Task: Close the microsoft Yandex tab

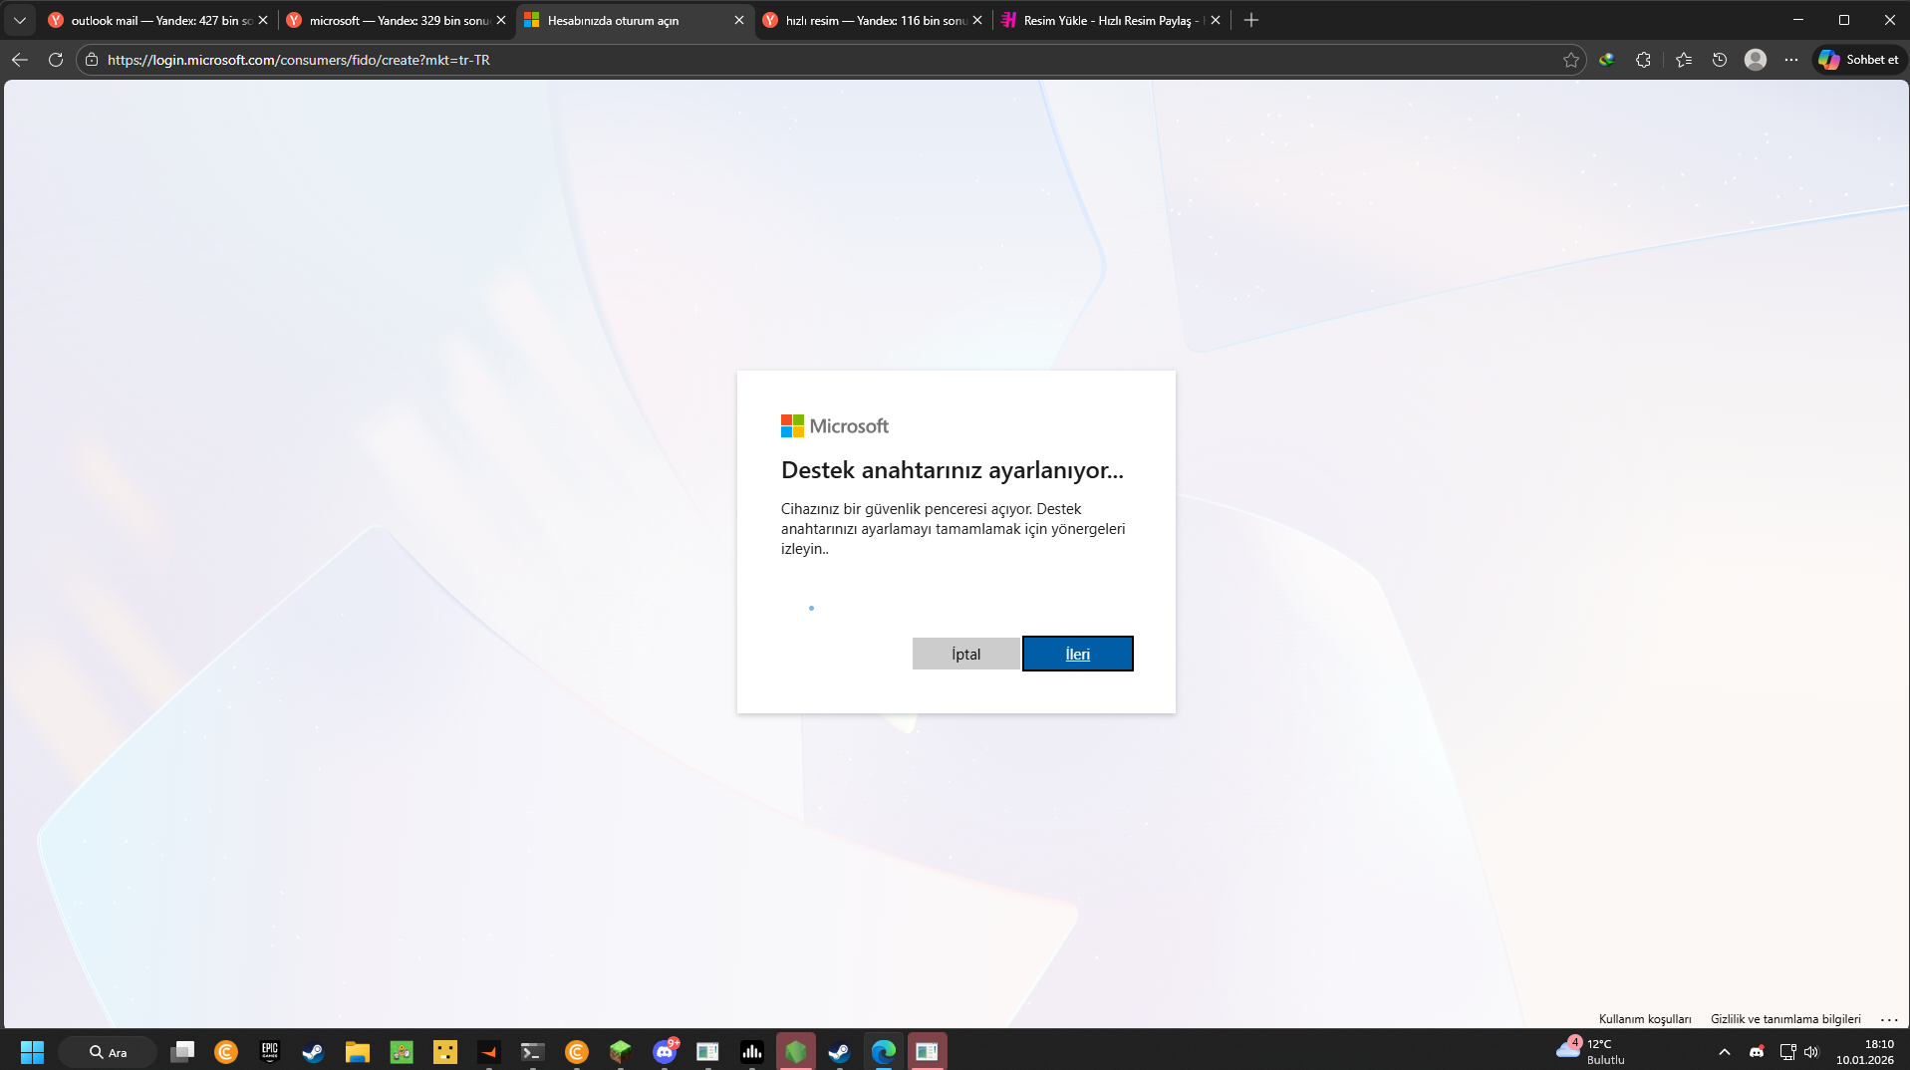Action: click(501, 20)
